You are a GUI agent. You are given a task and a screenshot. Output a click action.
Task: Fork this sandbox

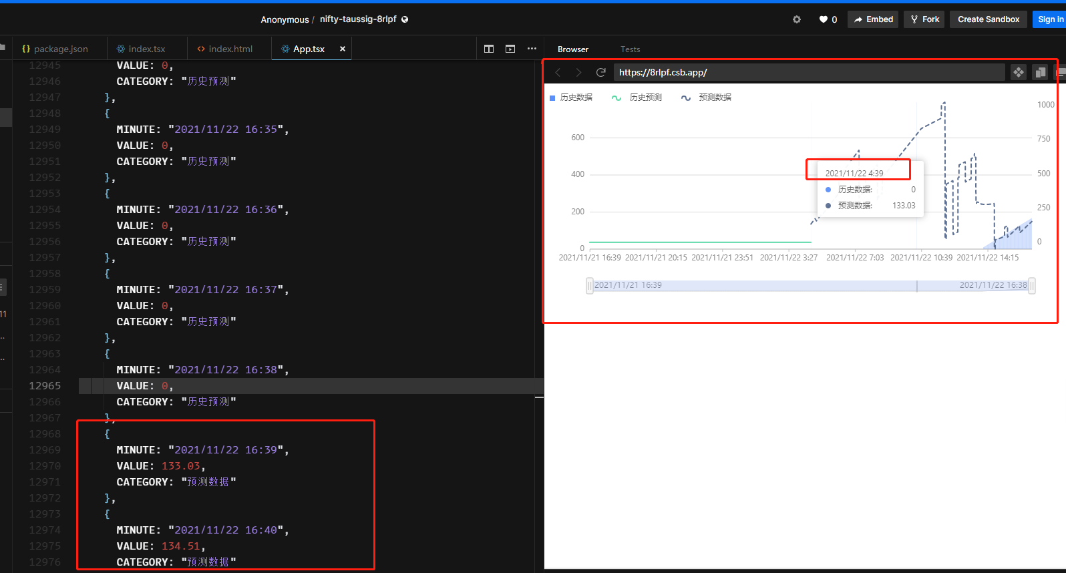924,19
